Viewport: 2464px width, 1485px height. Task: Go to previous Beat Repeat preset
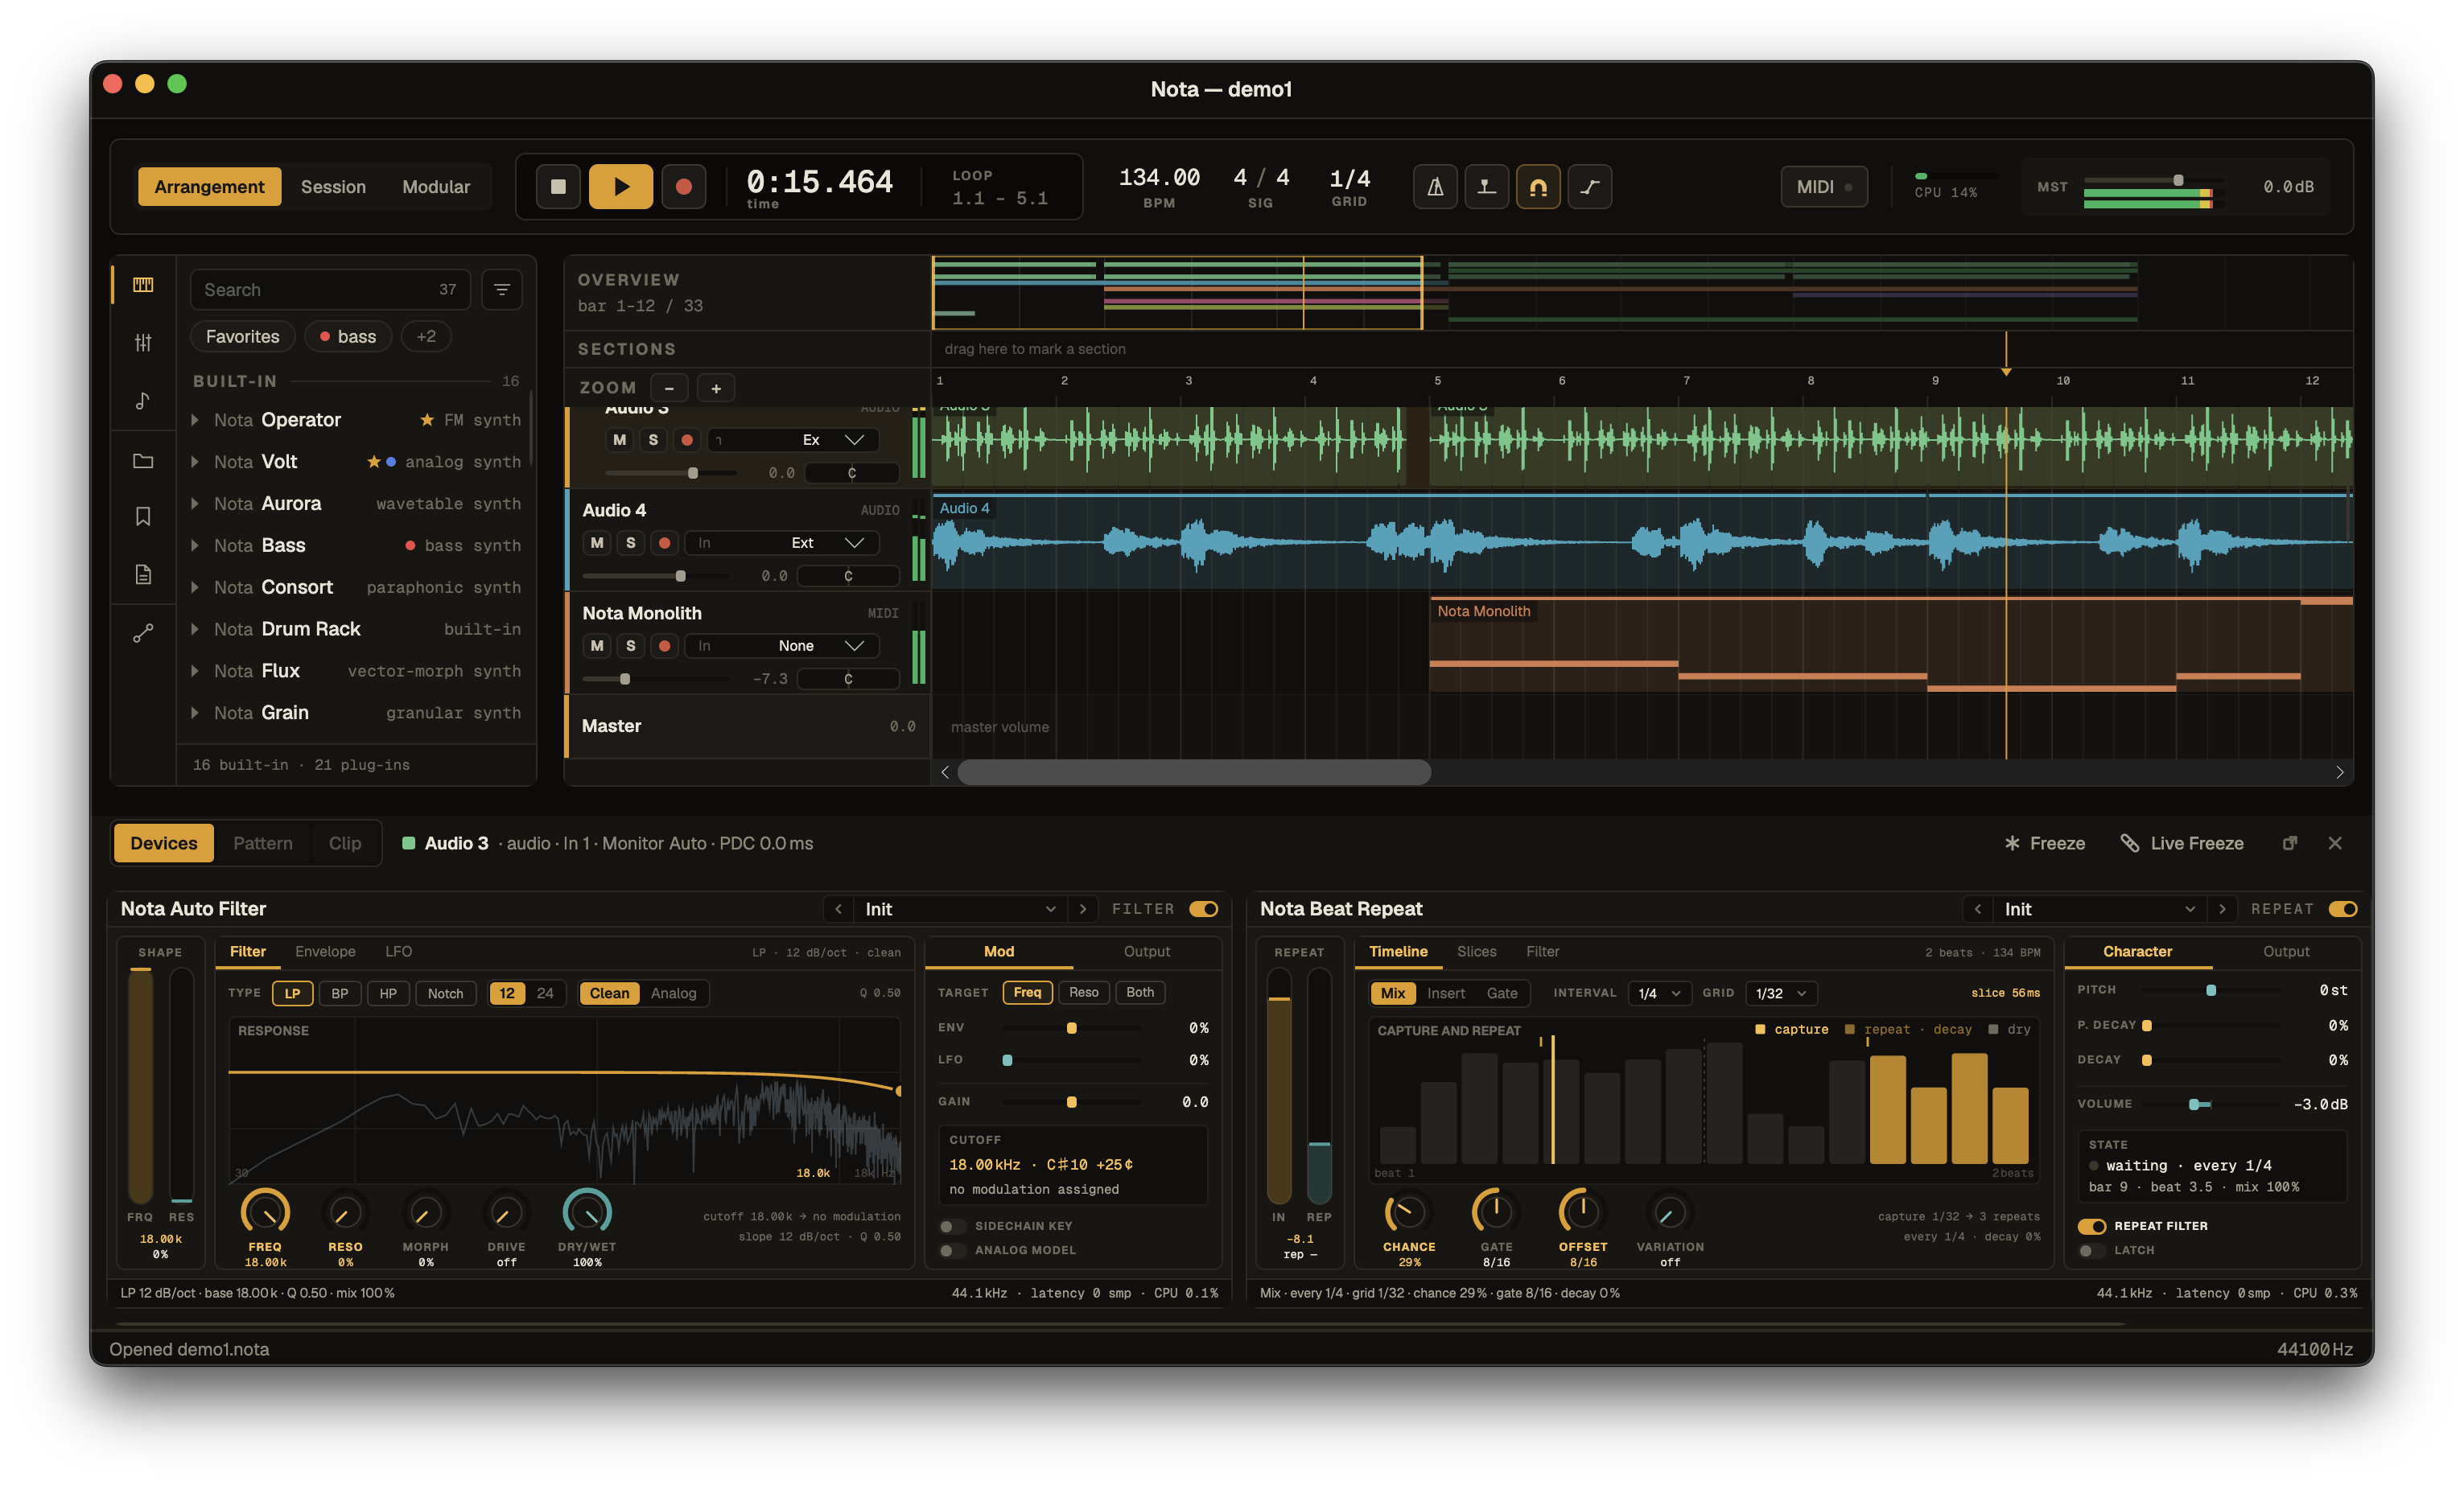[1977, 909]
